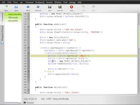
Task: Open the Tools menu
Action: click(x=65, y=2)
